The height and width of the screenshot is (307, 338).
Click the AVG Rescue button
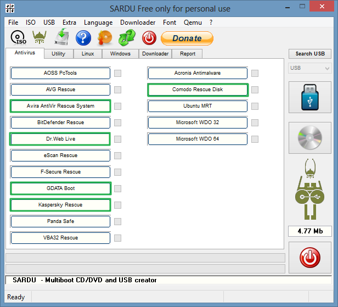[60, 90]
